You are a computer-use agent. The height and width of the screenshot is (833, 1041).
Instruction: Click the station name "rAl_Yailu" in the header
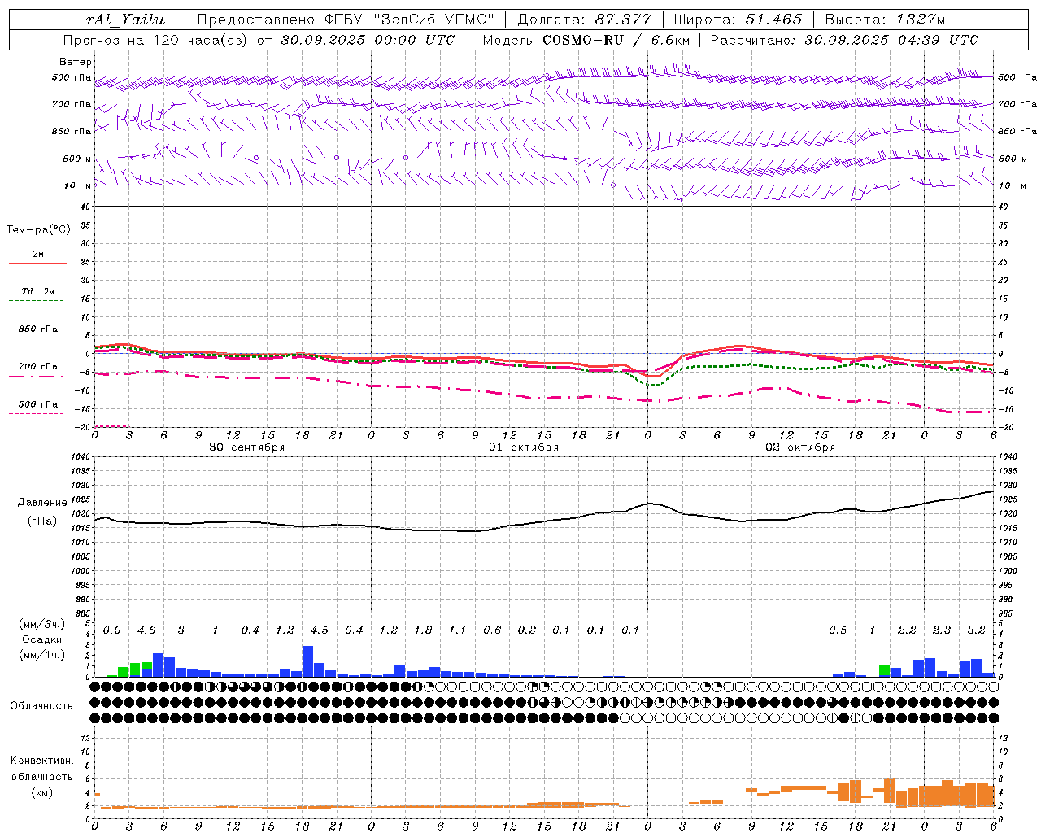coord(125,20)
